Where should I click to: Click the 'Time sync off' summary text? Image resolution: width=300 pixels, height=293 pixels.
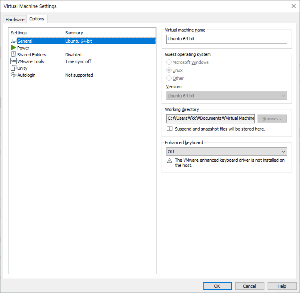[78, 61]
